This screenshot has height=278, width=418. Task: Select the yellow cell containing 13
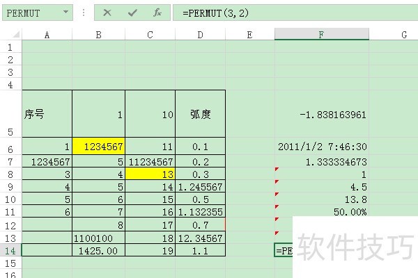[x=150, y=174]
